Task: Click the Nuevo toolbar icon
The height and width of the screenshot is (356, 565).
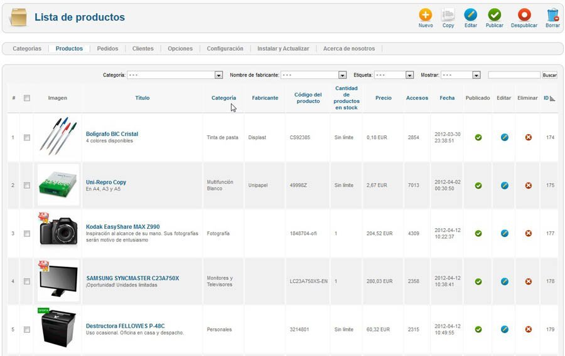Action: (x=426, y=15)
